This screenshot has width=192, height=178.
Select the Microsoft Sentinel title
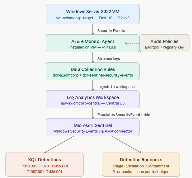click(93, 125)
